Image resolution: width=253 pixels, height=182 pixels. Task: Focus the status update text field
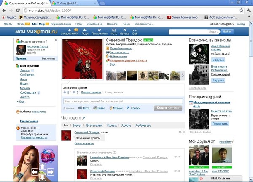pos(123,101)
